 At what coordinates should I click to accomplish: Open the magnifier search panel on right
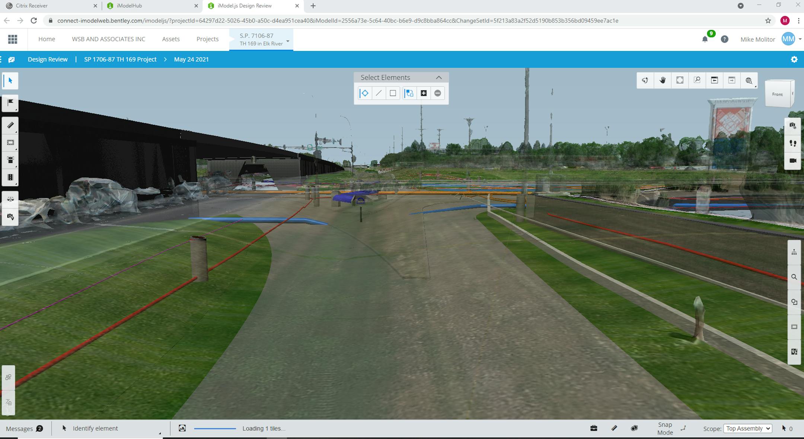(x=794, y=277)
